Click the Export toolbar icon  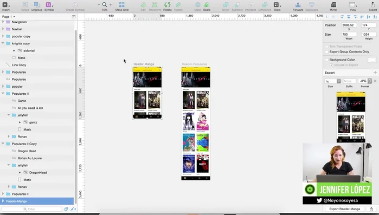click(x=372, y=6)
